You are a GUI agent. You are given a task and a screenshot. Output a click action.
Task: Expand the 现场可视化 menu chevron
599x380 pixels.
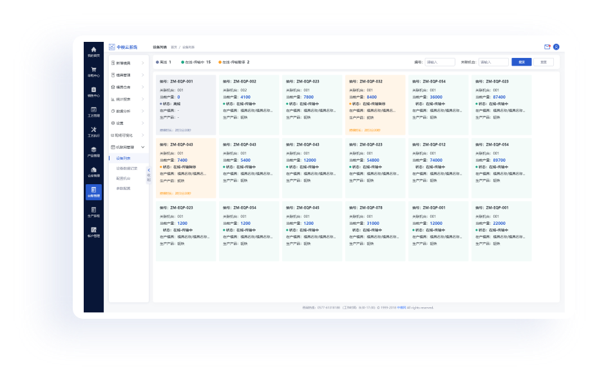142,135
